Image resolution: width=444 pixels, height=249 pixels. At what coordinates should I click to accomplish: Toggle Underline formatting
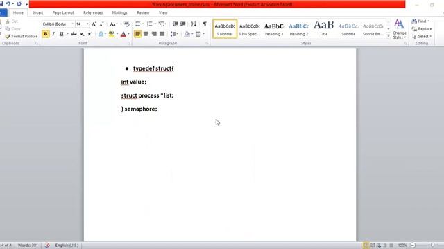62,34
